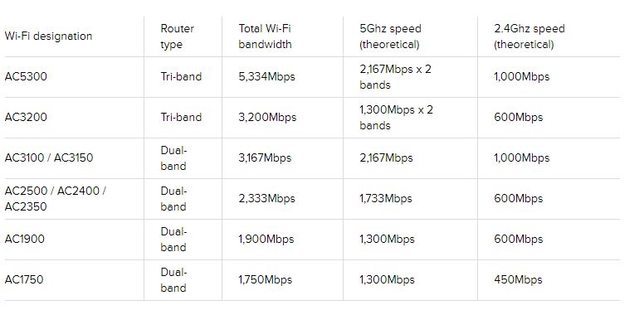Click the 3,200Mbps total bandwidth cell
This screenshot has height=310, width=644.
coord(267,117)
